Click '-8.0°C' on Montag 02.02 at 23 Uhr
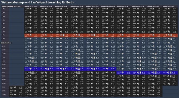Screen dimensions: 179x98 58,95
